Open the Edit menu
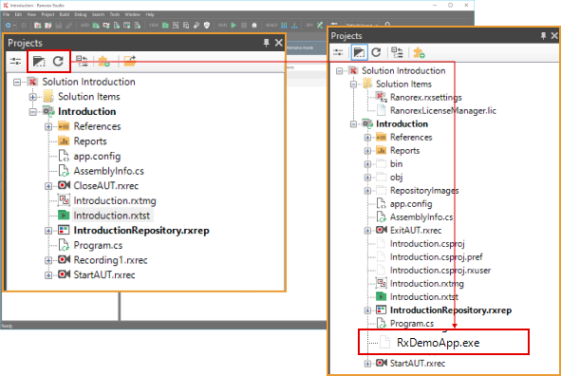 pos(18,14)
